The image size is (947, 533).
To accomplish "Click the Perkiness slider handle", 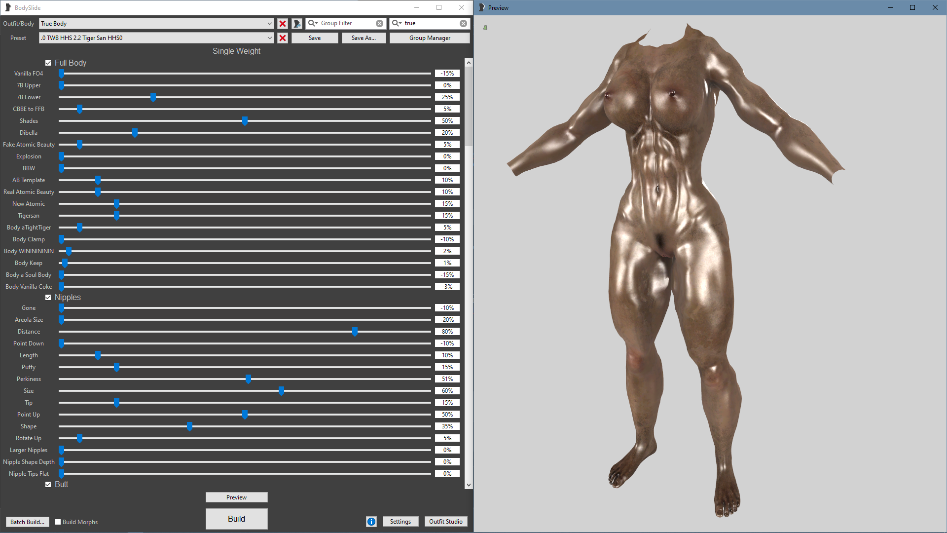I will (249, 379).
